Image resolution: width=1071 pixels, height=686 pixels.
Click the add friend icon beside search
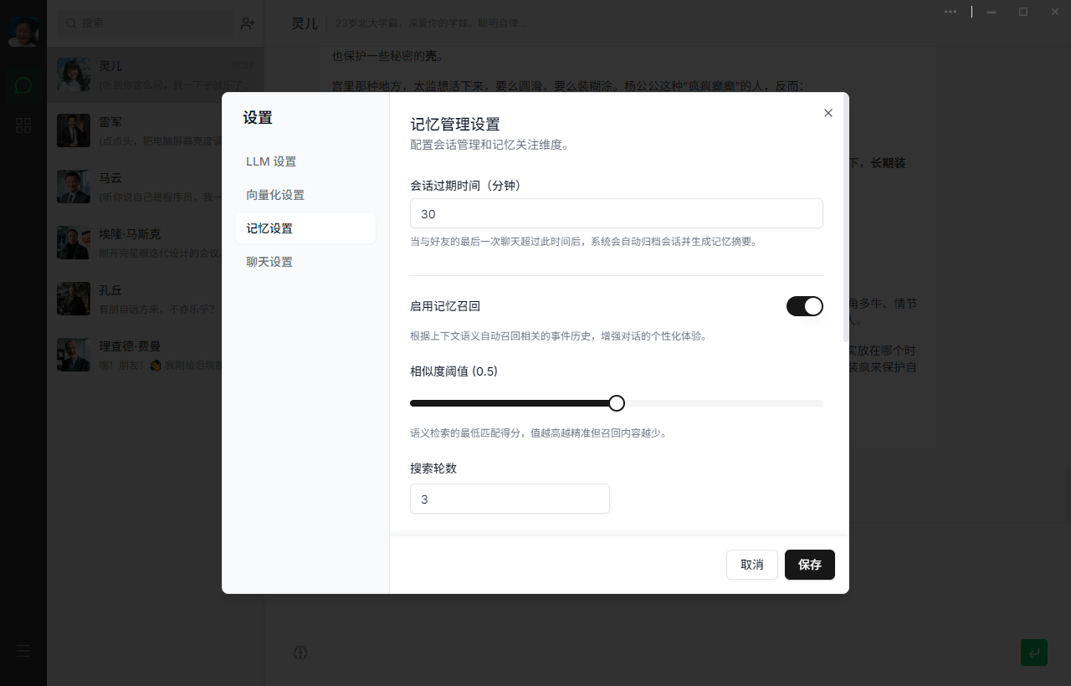coord(247,23)
